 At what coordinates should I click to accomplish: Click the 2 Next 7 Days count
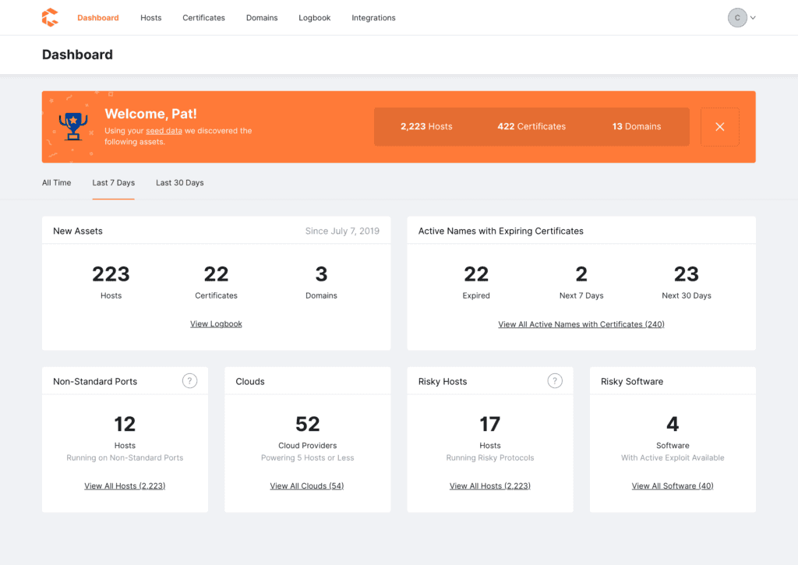point(581,274)
